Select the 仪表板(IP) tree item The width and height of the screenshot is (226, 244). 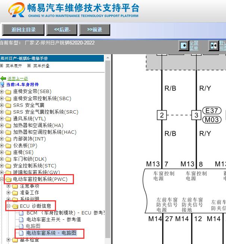(x=25, y=146)
